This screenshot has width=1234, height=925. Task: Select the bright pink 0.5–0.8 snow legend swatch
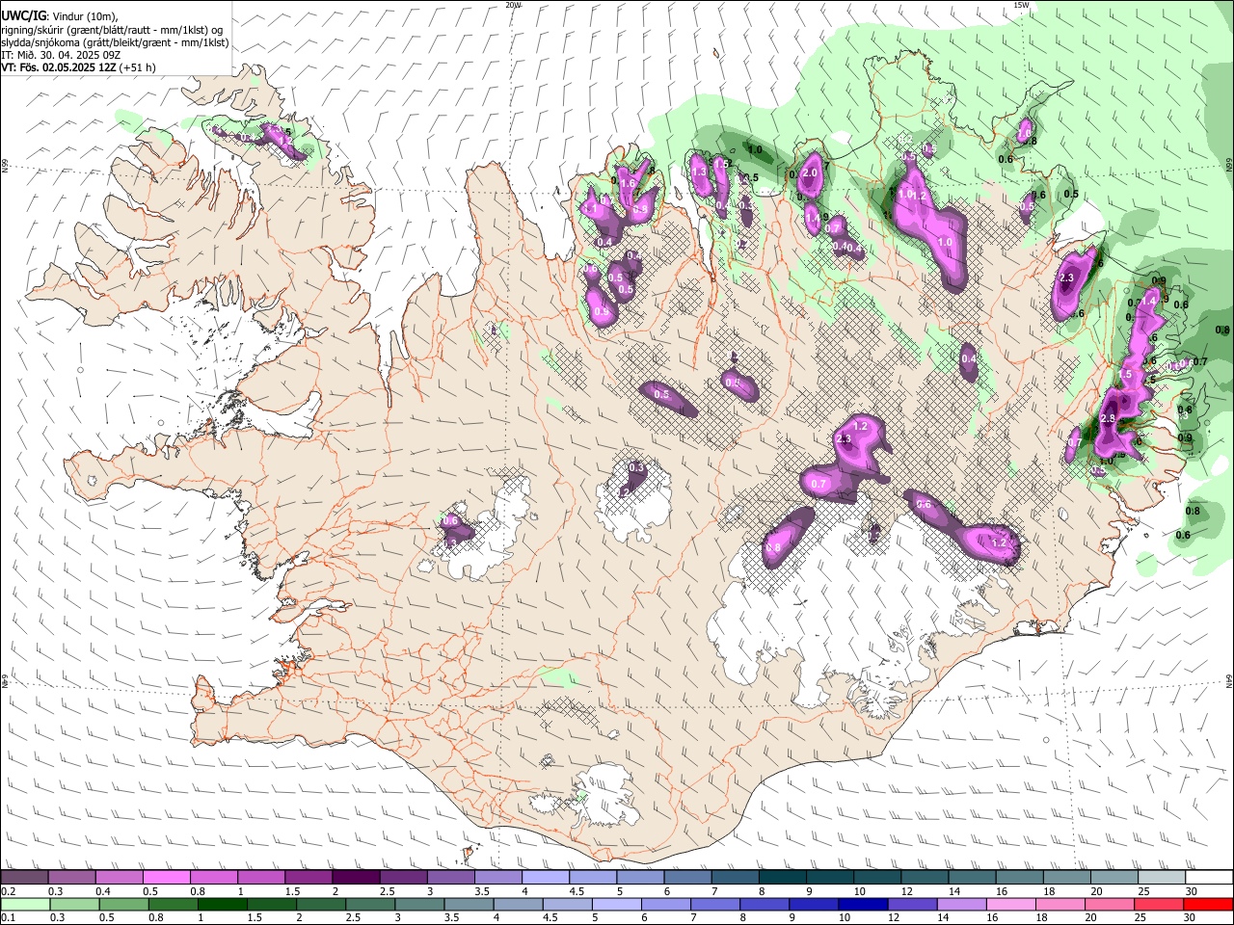click(x=166, y=878)
